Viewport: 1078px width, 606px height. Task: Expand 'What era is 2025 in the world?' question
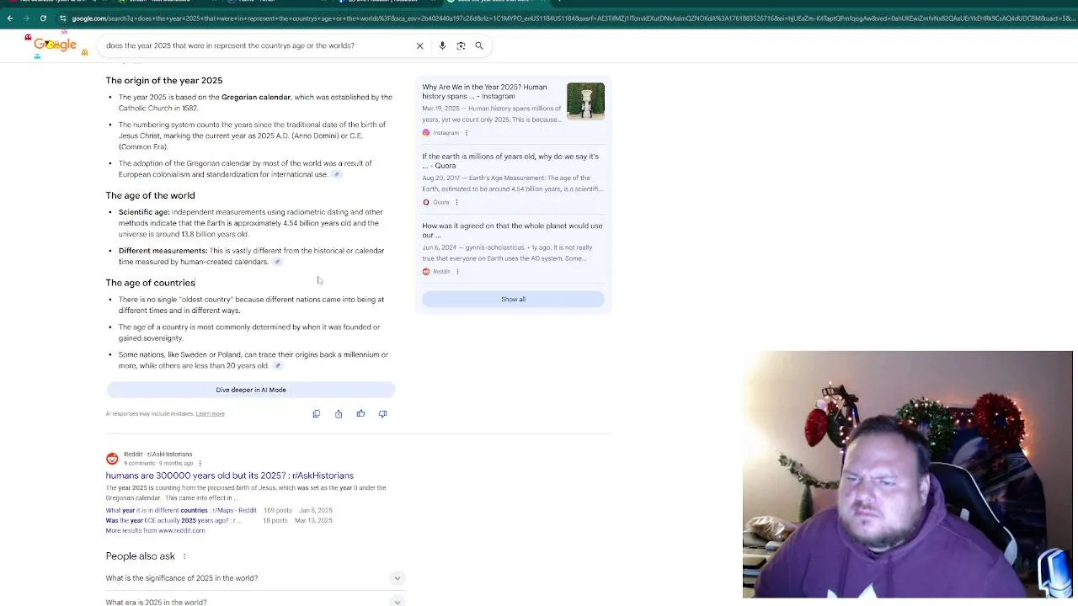click(x=254, y=602)
